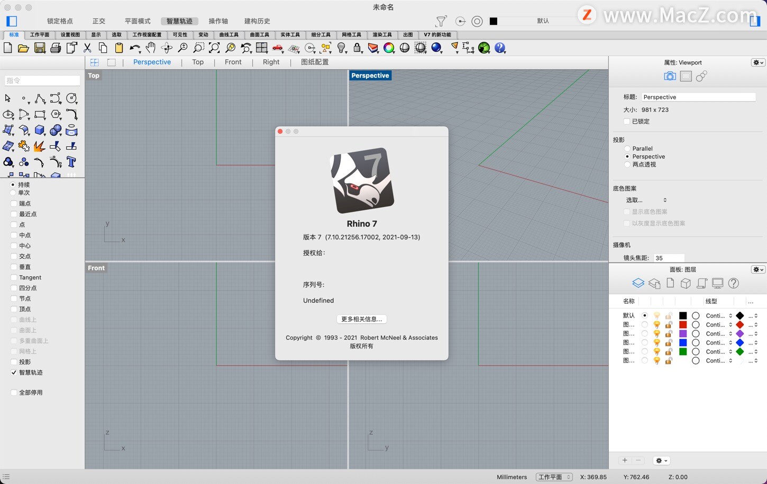The width and height of the screenshot is (767, 484).
Task: Click the Undo arrow icon
Action: (x=135, y=48)
